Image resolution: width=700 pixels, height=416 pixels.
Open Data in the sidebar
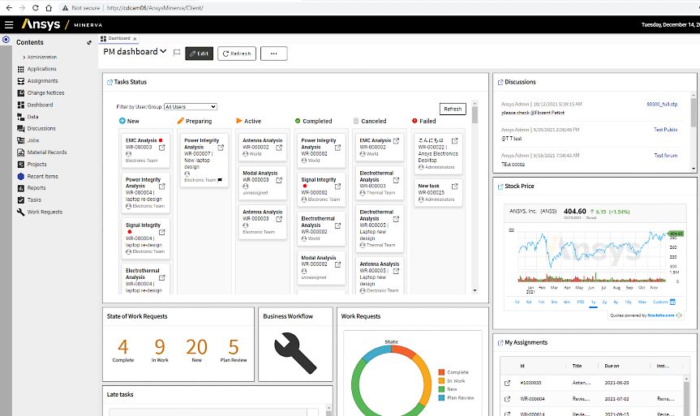[32, 117]
